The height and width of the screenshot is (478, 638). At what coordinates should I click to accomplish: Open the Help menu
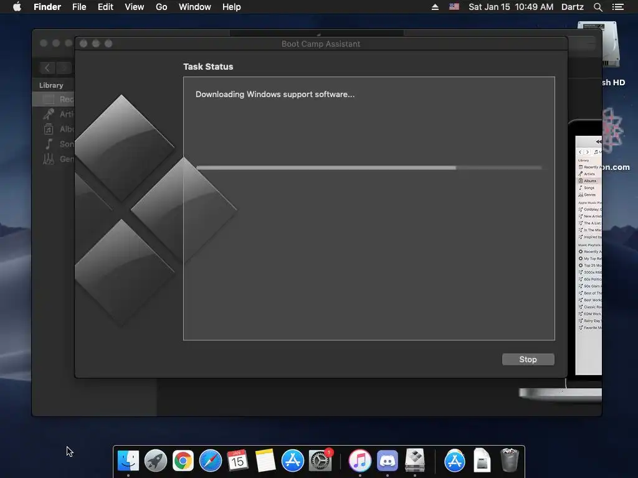point(232,7)
